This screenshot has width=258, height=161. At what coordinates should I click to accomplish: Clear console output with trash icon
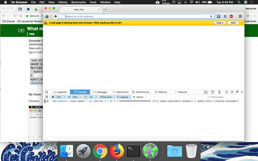pyautogui.click(x=47, y=97)
